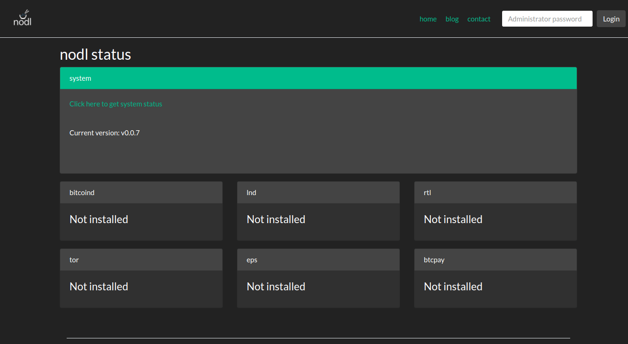This screenshot has width=628, height=344.
Task: Open the home navigation link
Action: pyautogui.click(x=428, y=19)
